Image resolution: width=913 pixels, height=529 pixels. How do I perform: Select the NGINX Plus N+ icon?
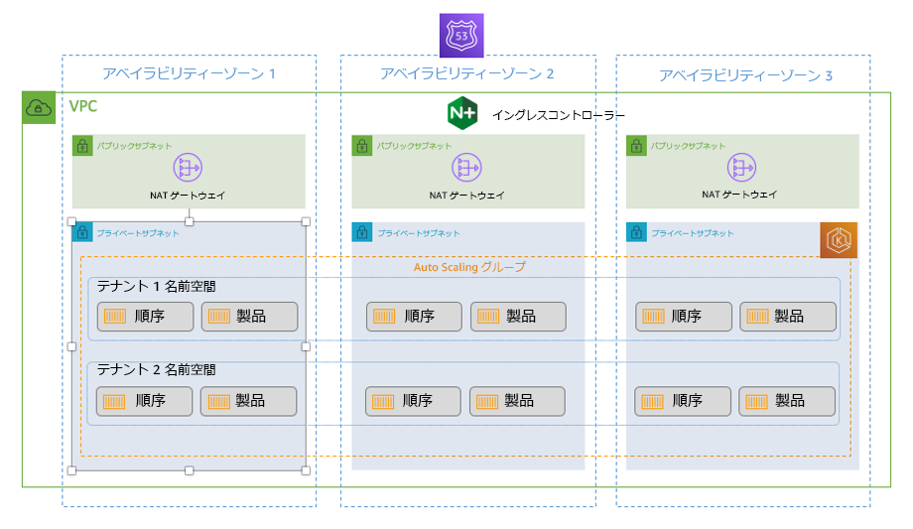[x=462, y=112]
